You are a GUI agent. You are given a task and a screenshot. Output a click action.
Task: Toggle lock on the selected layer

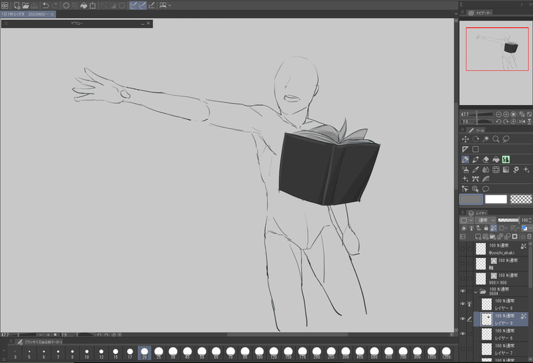(486, 228)
